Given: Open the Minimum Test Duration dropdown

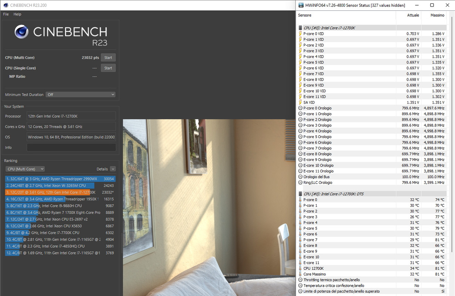Looking at the screenshot, I should coord(81,94).
